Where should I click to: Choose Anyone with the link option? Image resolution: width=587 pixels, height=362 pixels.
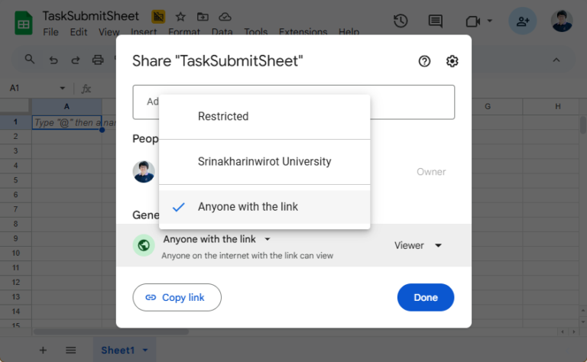(264, 207)
